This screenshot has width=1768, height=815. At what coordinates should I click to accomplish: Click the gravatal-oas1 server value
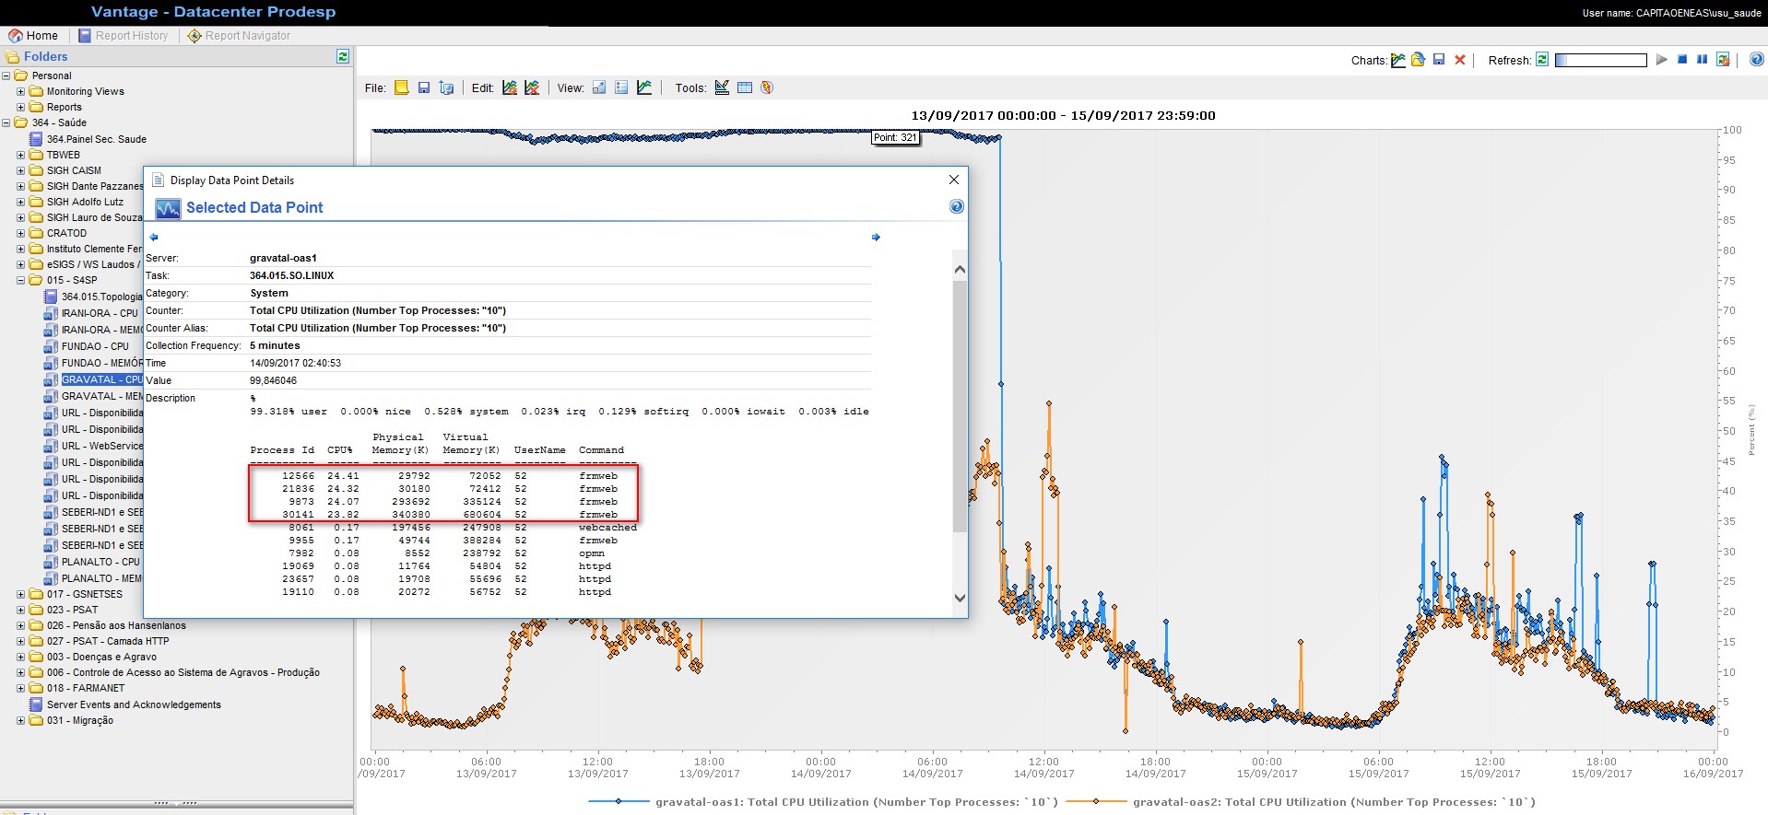click(x=283, y=258)
